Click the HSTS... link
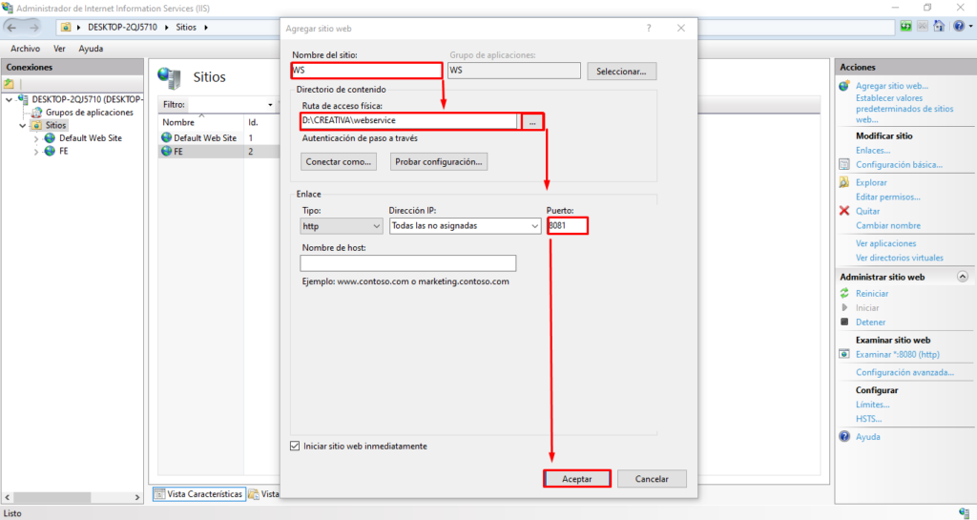This screenshot has width=977, height=520. pyautogui.click(x=868, y=419)
